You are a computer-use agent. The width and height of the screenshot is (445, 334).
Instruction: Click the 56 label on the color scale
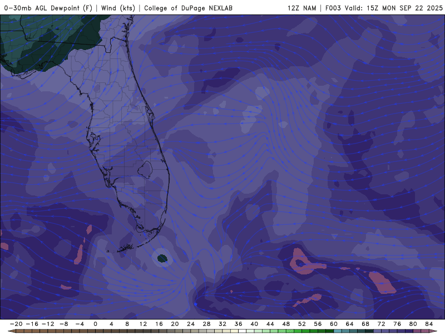[x=318, y=324]
